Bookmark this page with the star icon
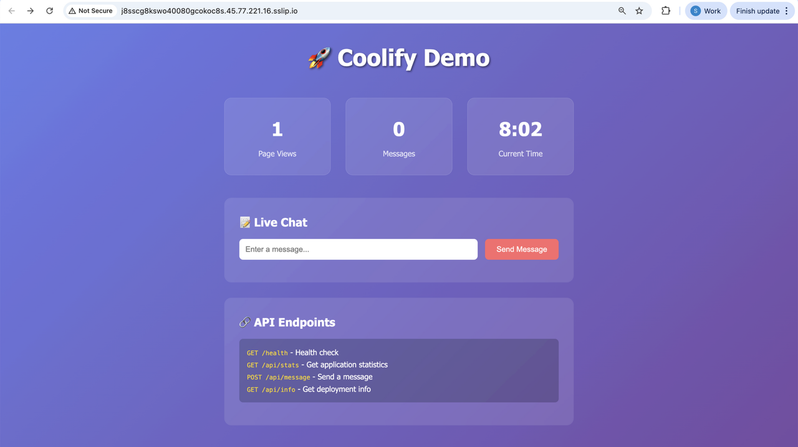798x447 pixels. [639, 11]
